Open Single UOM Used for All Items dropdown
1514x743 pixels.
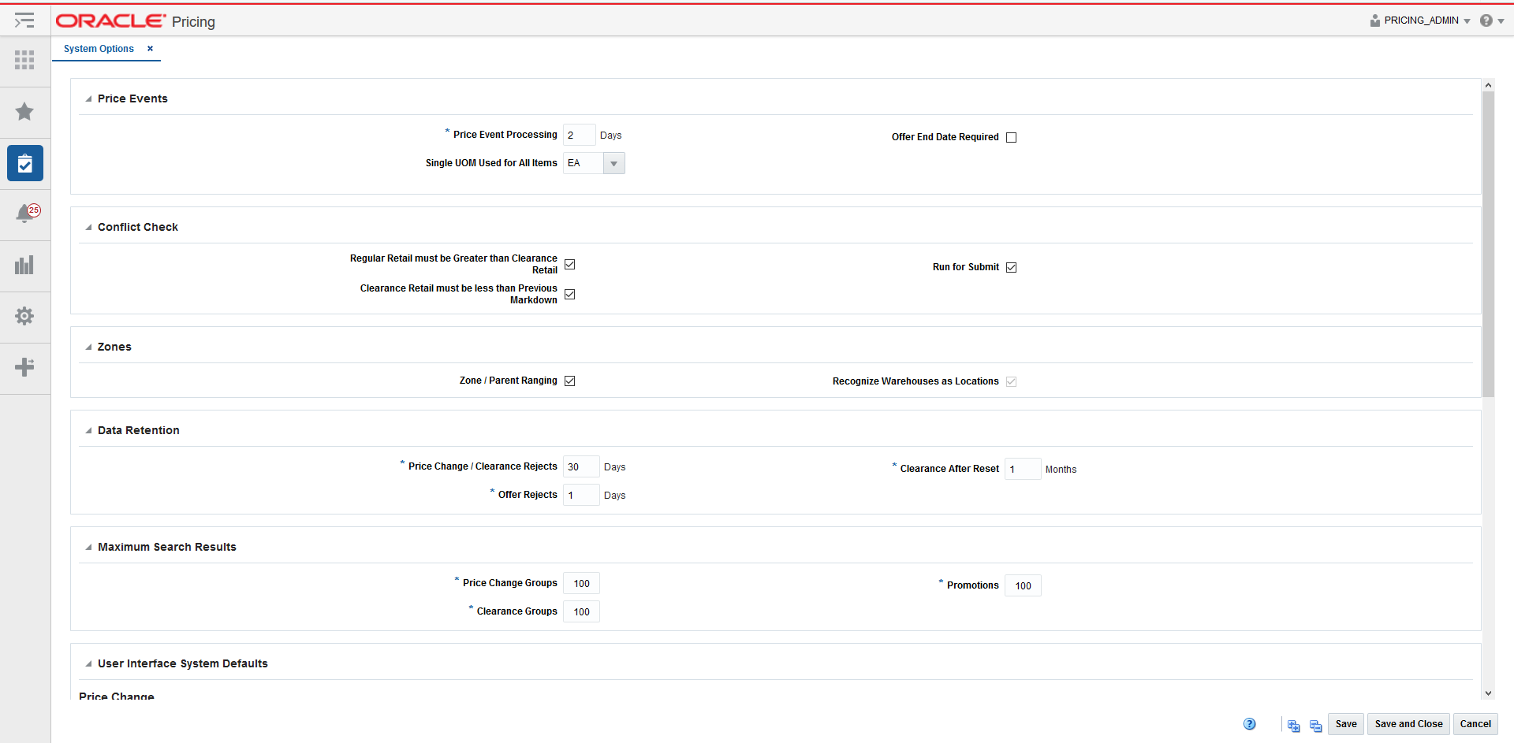613,164
